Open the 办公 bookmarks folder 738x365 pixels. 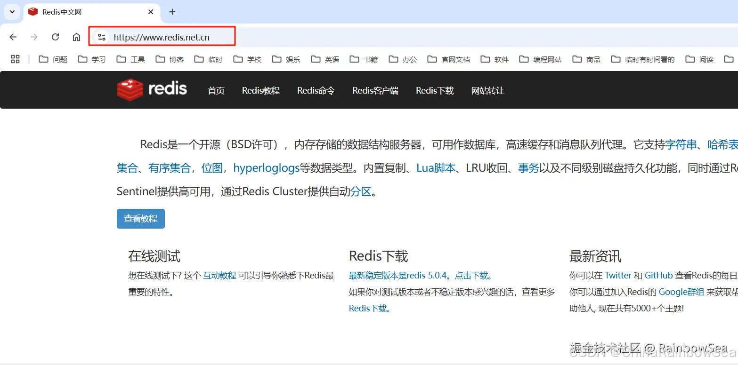403,59
